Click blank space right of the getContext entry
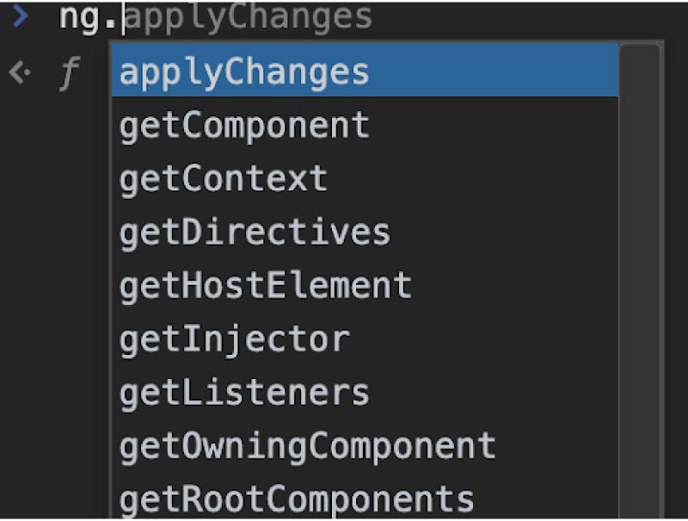 [473, 179]
